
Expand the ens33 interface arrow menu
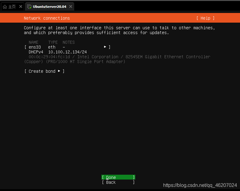point(105,47)
